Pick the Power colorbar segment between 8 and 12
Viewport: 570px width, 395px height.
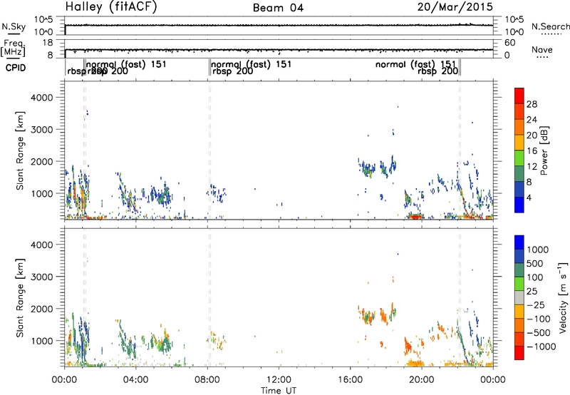point(519,173)
